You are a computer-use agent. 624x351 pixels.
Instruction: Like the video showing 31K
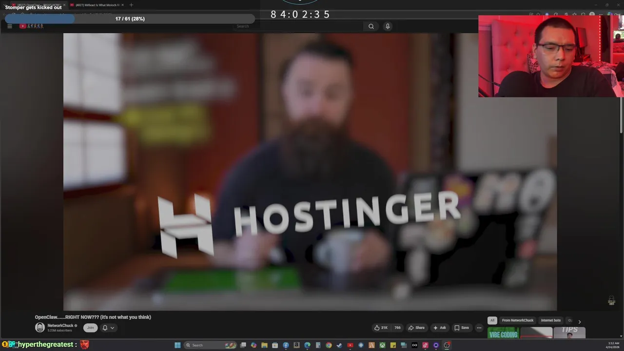(x=381, y=328)
